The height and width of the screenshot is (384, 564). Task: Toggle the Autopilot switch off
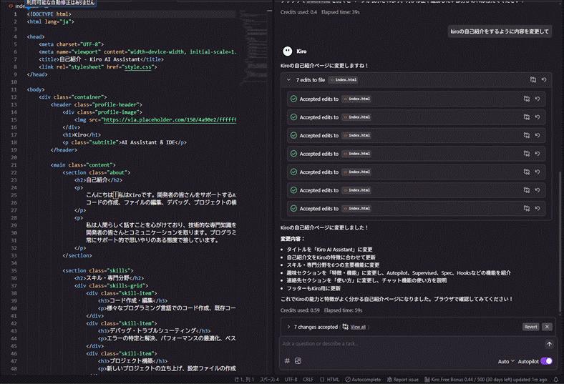click(547, 361)
